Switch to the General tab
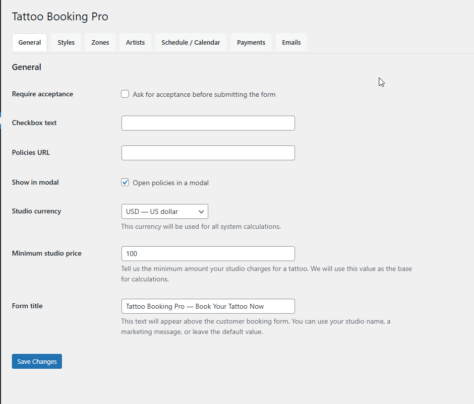The height and width of the screenshot is (404, 474). tap(29, 43)
